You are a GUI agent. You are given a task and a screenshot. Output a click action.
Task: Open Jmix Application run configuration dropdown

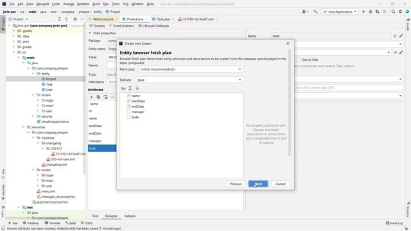340,12
